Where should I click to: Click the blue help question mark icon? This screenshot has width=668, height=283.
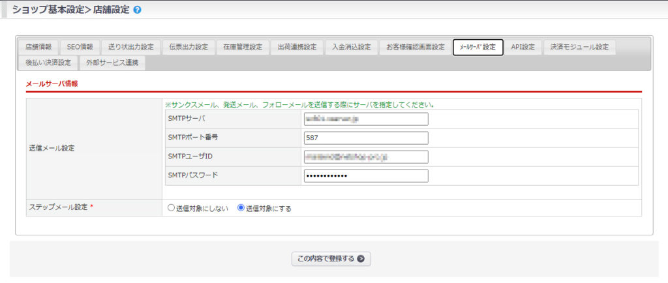coord(137,10)
